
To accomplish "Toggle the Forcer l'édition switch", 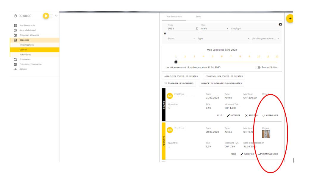I will pos(258,68).
